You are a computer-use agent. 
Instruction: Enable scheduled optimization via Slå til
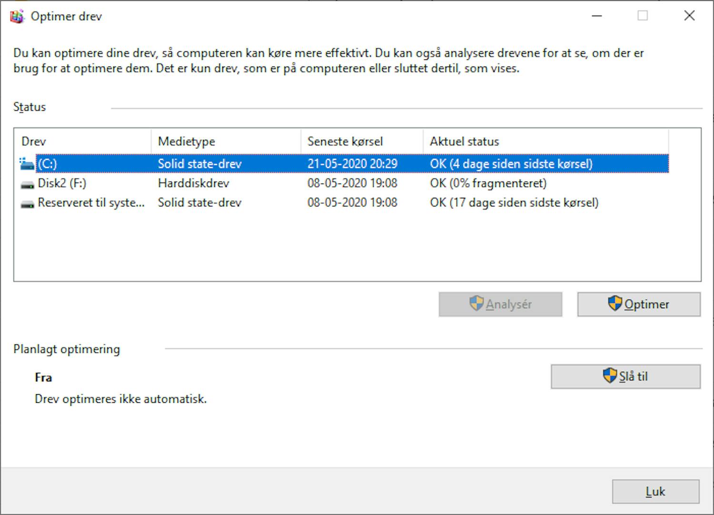click(x=625, y=375)
